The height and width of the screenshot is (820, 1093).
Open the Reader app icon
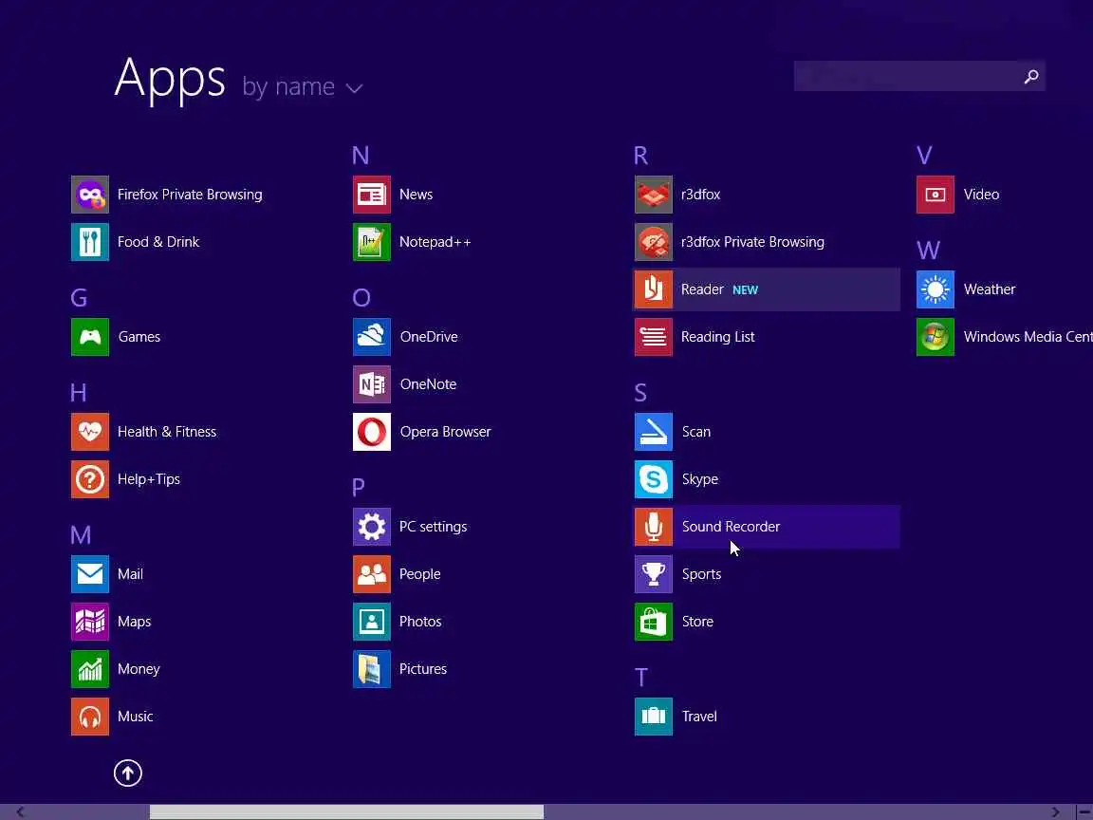point(653,289)
